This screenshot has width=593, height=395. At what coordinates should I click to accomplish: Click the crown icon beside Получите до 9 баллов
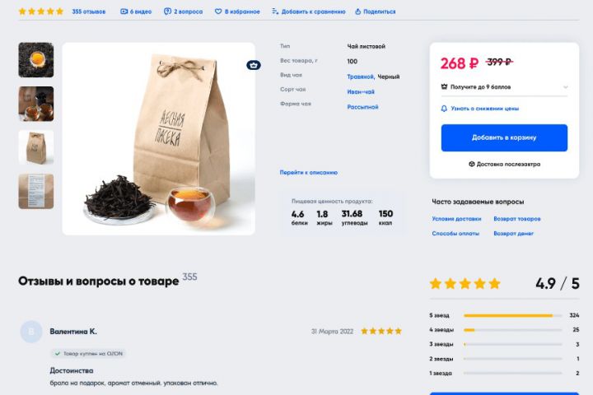pos(445,86)
